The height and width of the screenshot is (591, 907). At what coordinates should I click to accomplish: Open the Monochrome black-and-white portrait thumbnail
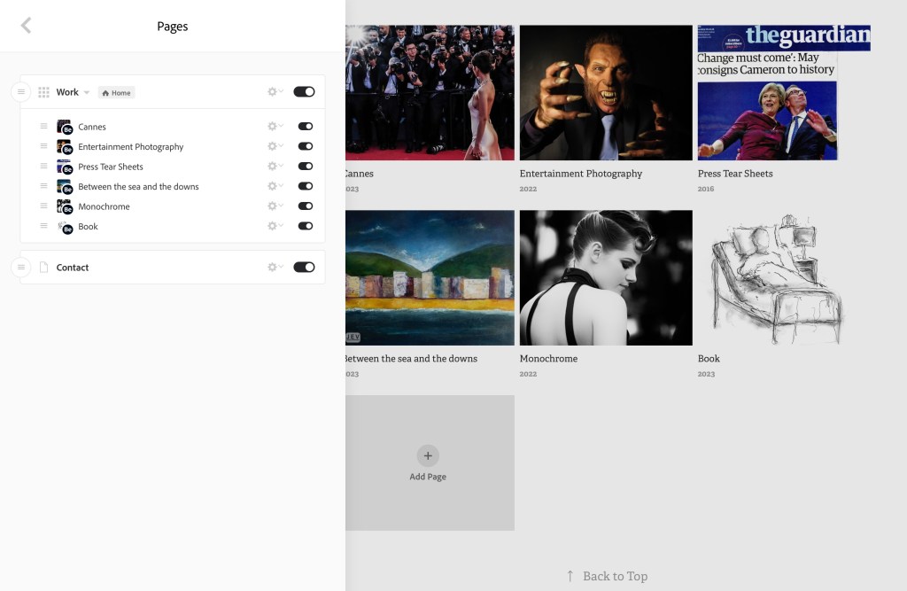coord(605,277)
